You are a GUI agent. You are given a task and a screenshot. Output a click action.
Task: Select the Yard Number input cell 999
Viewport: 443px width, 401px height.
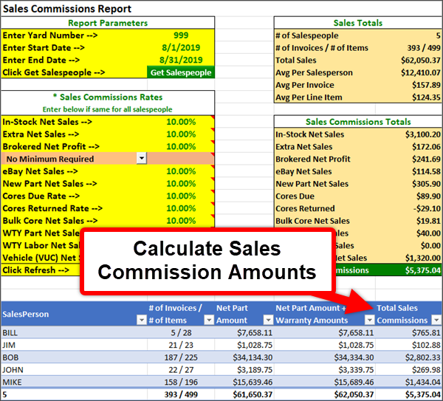[x=181, y=35]
